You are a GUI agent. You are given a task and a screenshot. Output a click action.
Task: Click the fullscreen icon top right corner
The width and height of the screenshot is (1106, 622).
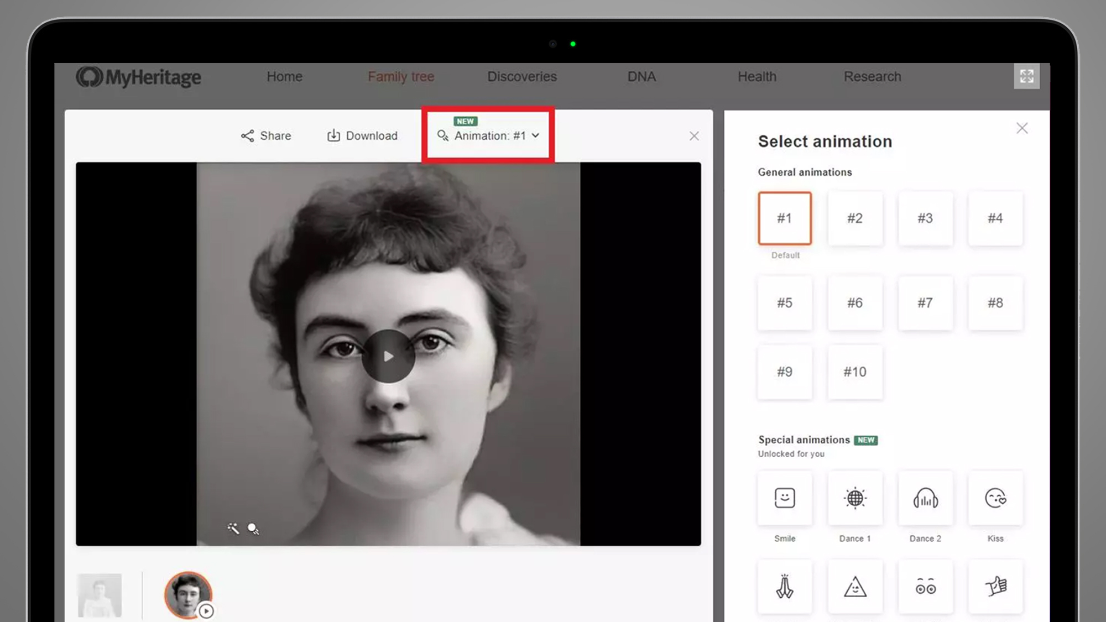click(x=1027, y=77)
